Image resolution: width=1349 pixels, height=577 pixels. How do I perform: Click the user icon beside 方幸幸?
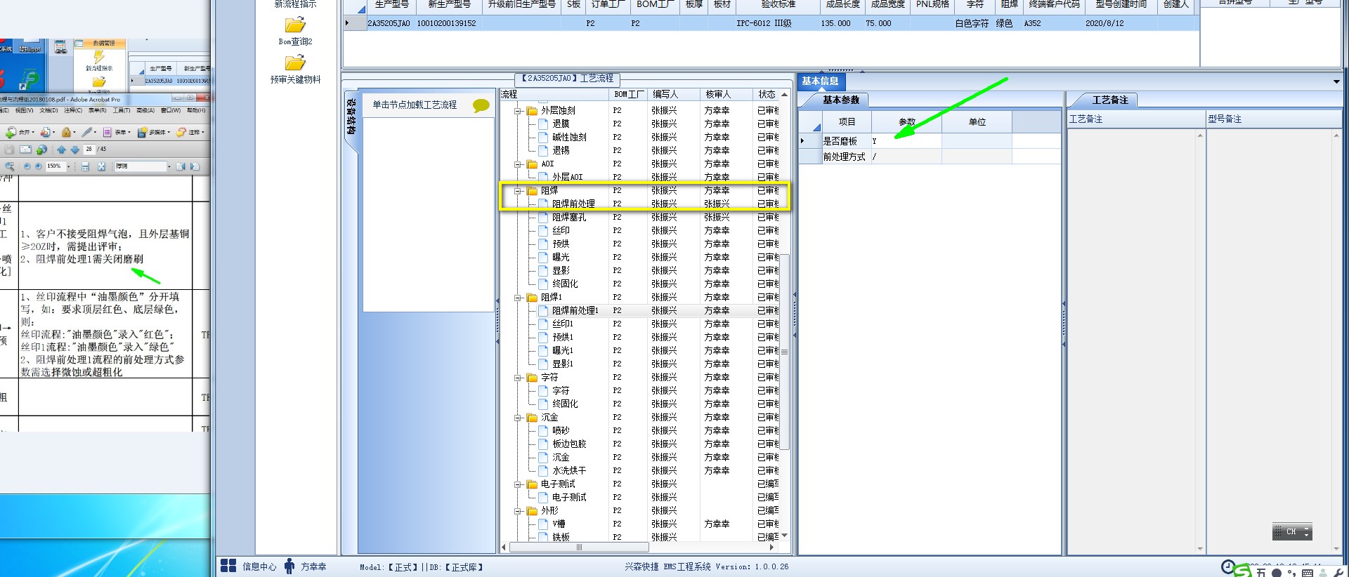tap(289, 566)
